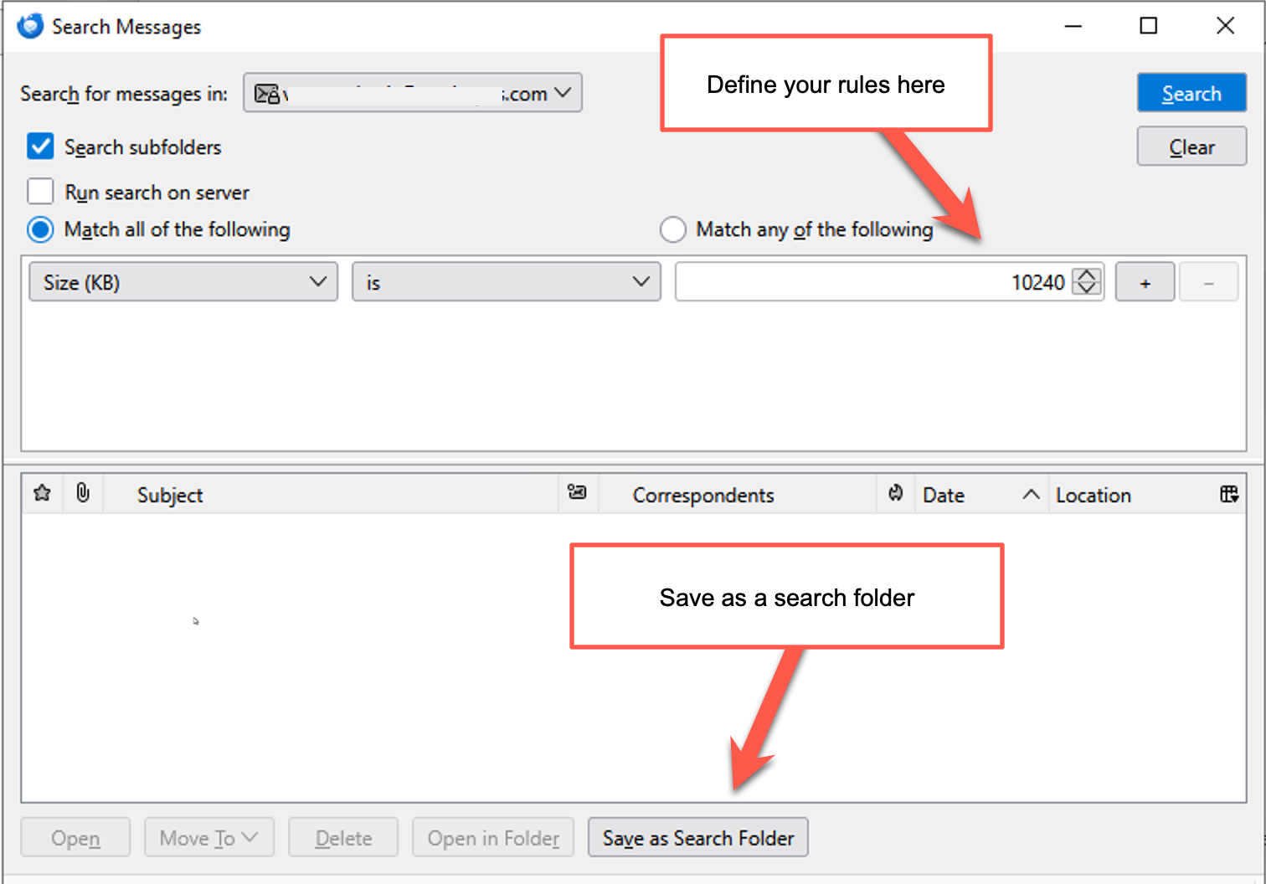Screen dimensions: 1266x884
Task: Sort results by Subject column
Action: [170, 495]
